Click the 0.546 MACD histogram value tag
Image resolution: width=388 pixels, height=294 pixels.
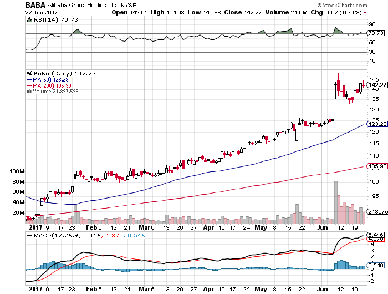pyautogui.click(x=376, y=267)
